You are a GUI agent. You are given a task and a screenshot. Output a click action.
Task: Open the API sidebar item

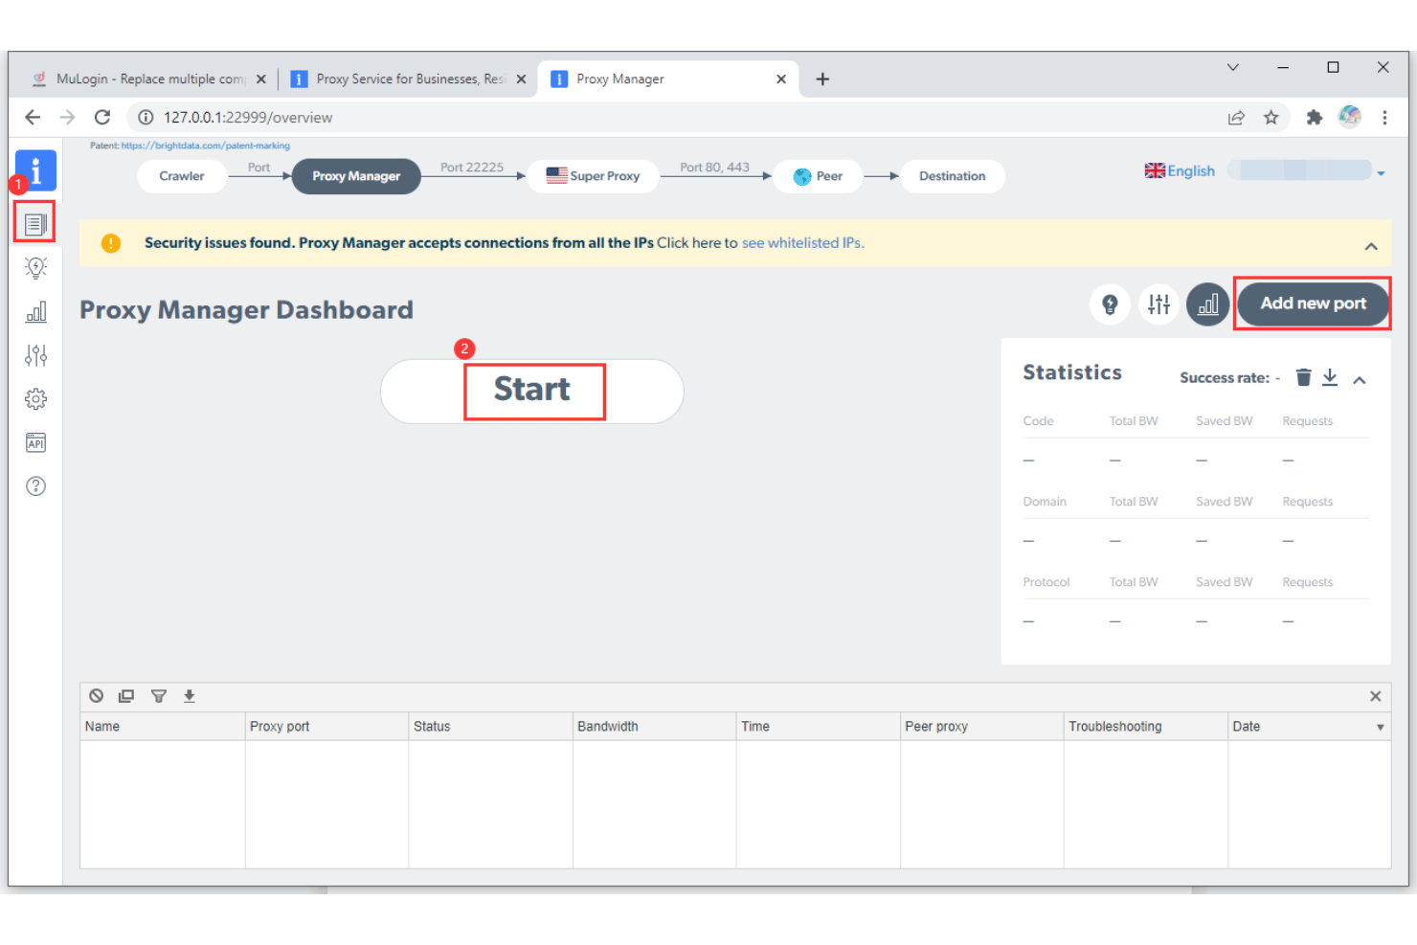[x=35, y=443]
